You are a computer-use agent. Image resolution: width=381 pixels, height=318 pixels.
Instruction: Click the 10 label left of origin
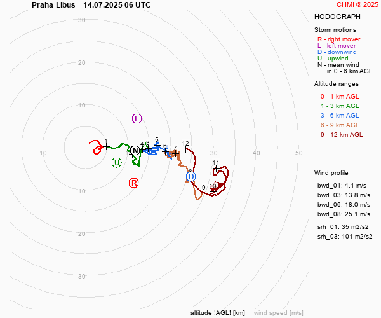(x=43, y=153)
